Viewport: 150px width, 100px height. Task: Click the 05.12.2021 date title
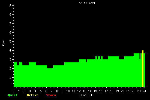pos(87,3)
